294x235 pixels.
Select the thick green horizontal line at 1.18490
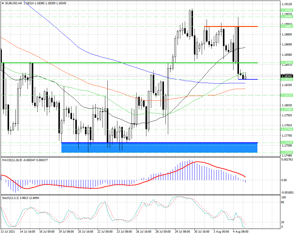pos(129,63)
